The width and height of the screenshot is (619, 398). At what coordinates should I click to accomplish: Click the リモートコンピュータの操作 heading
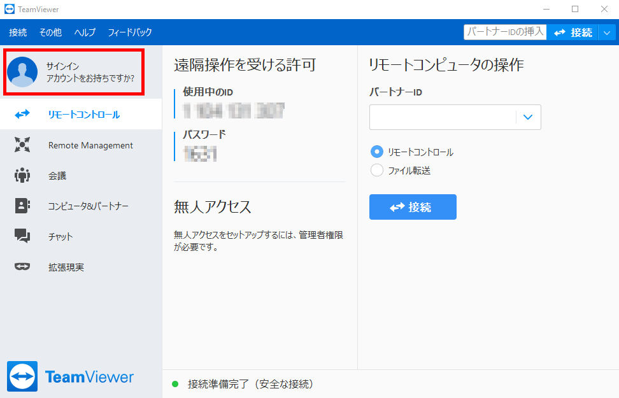(446, 65)
